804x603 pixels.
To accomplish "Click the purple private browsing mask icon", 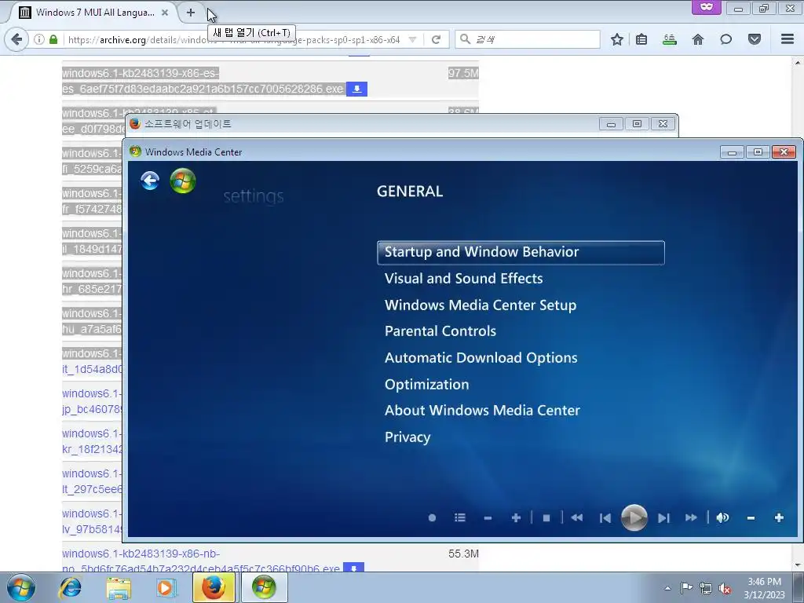I will click(x=707, y=7).
